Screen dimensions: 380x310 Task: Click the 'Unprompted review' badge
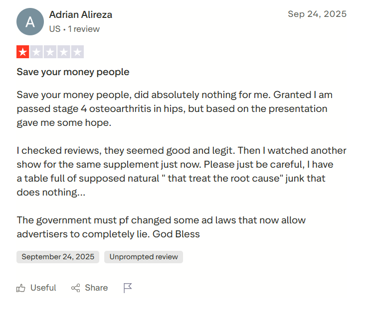pyautogui.click(x=144, y=257)
